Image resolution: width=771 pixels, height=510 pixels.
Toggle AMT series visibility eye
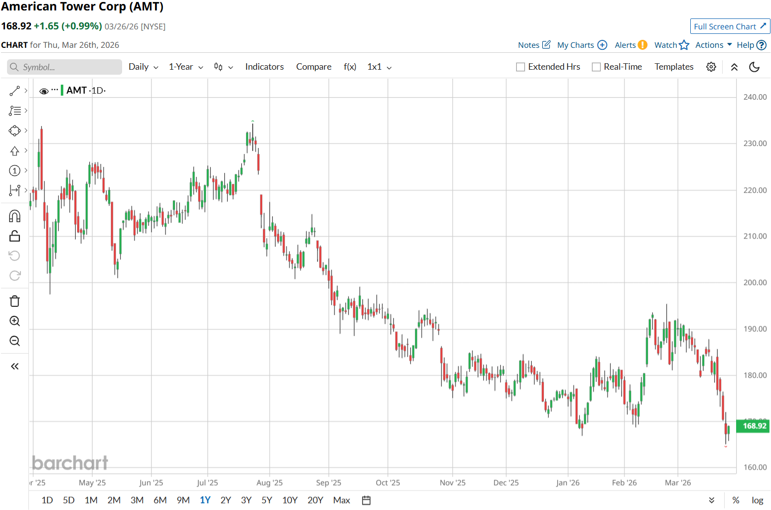(x=44, y=91)
